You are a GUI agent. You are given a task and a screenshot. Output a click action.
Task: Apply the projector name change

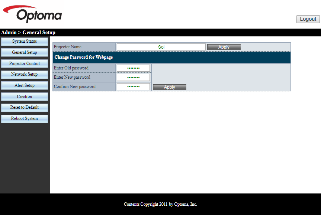pos(224,47)
